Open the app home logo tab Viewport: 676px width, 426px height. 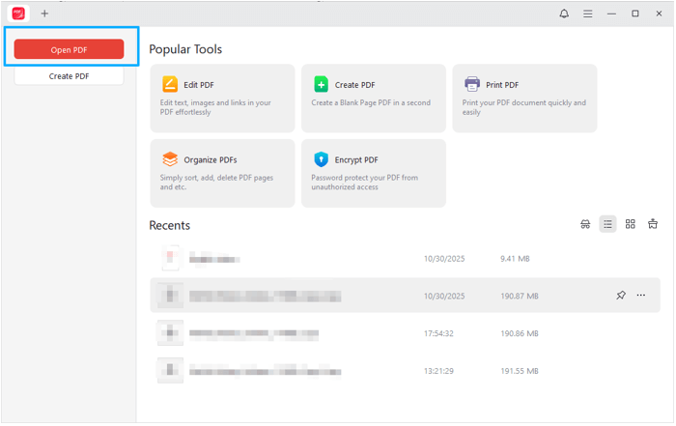click(x=18, y=14)
